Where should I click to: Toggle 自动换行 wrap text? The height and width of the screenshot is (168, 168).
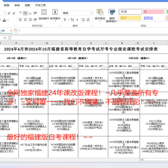click(x=44, y=15)
